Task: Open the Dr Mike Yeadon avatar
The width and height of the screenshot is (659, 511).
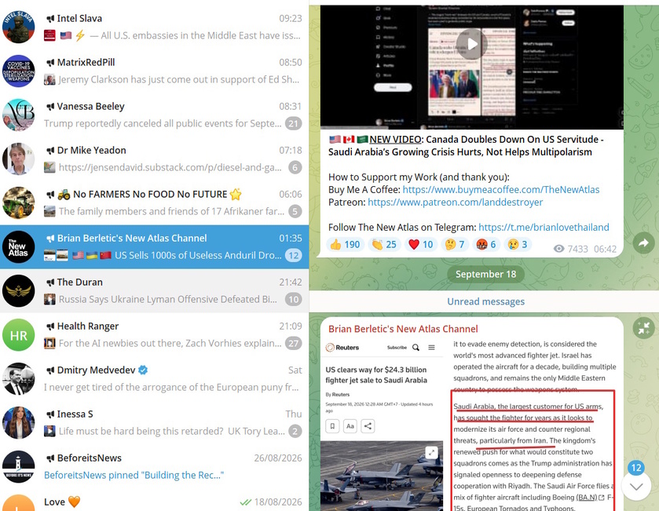Action: [x=19, y=159]
